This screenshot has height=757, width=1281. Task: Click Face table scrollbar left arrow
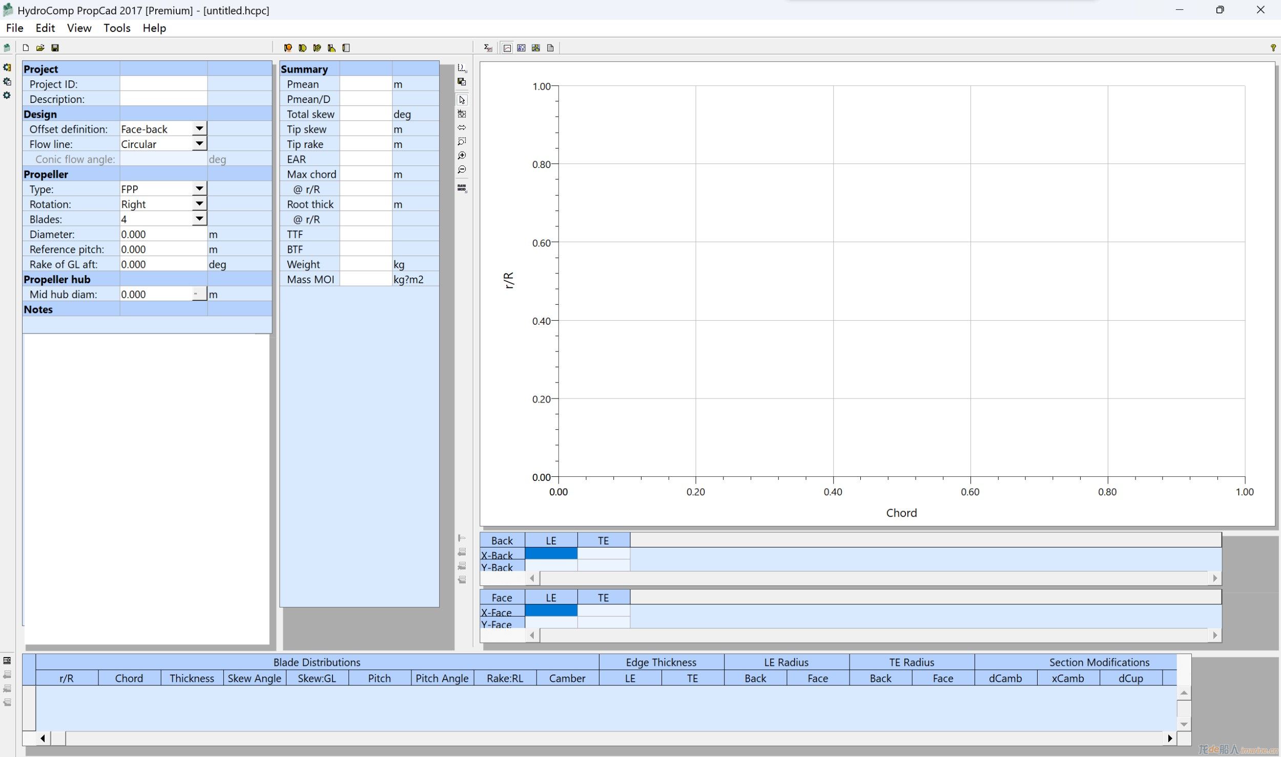532,635
